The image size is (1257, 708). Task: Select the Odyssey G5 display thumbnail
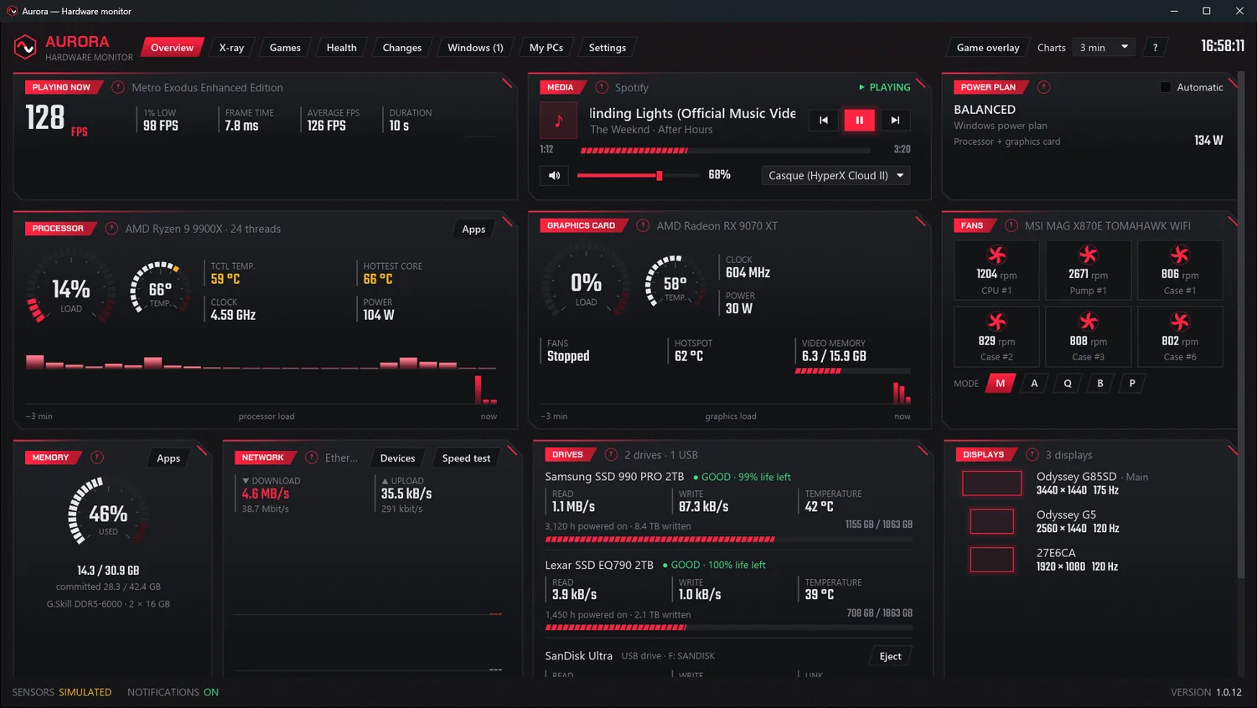tap(991, 521)
